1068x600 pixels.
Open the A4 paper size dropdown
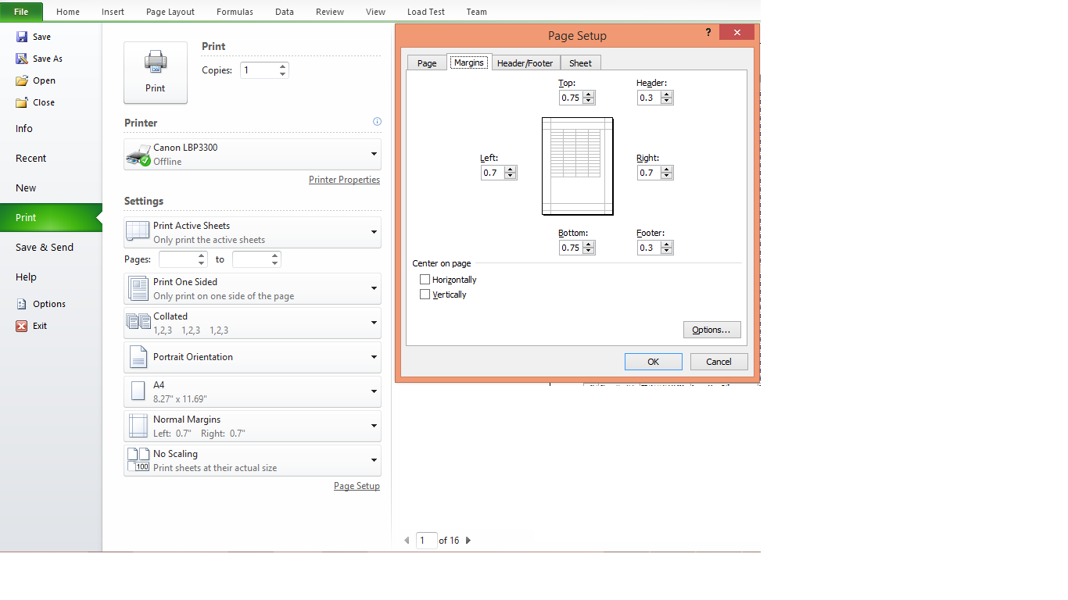click(x=373, y=391)
